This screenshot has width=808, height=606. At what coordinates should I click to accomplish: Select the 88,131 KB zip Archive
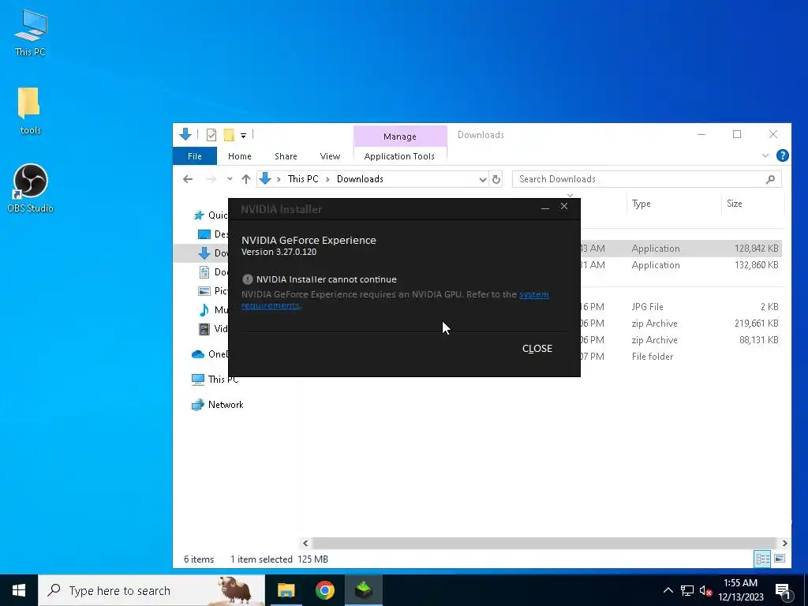click(541, 339)
